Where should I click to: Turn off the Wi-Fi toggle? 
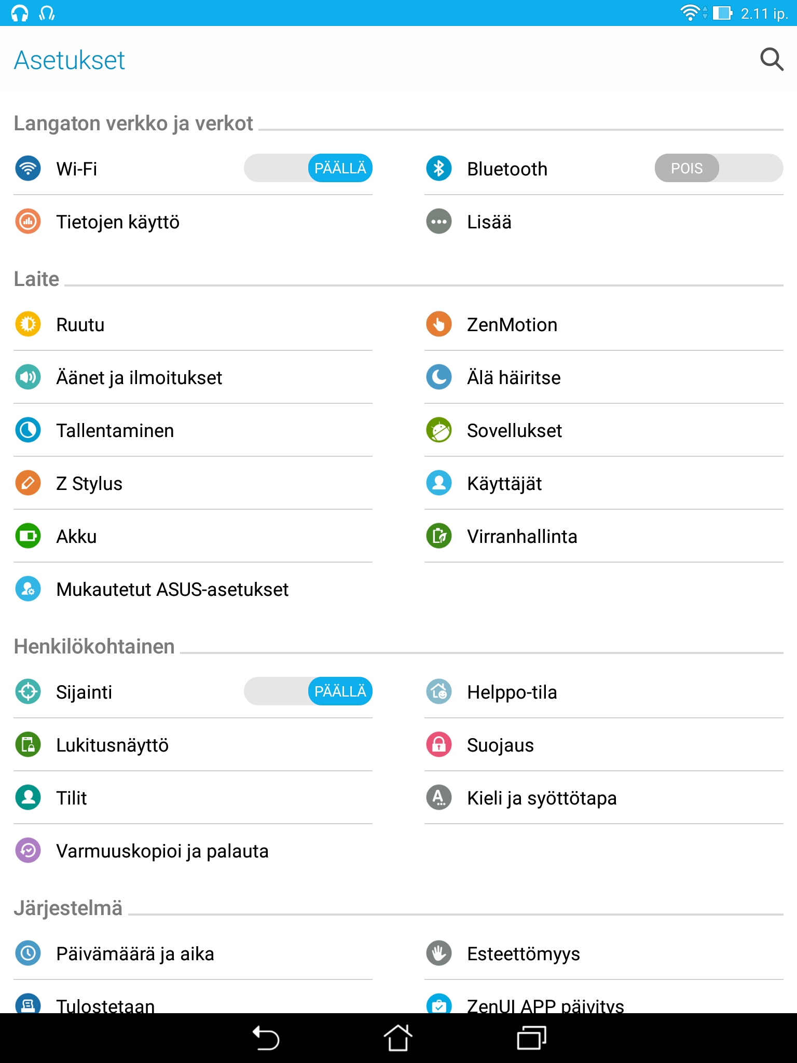(x=308, y=168)
